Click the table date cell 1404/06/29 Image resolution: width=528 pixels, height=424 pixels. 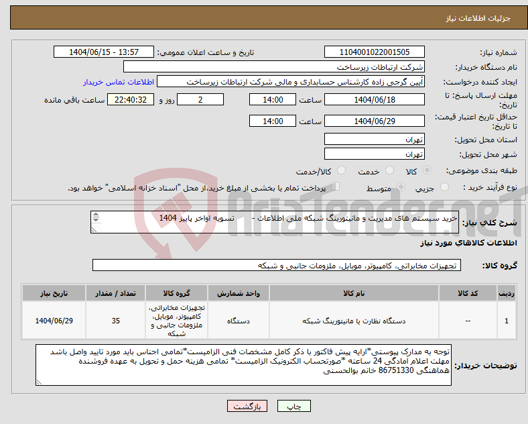(54, 321)
